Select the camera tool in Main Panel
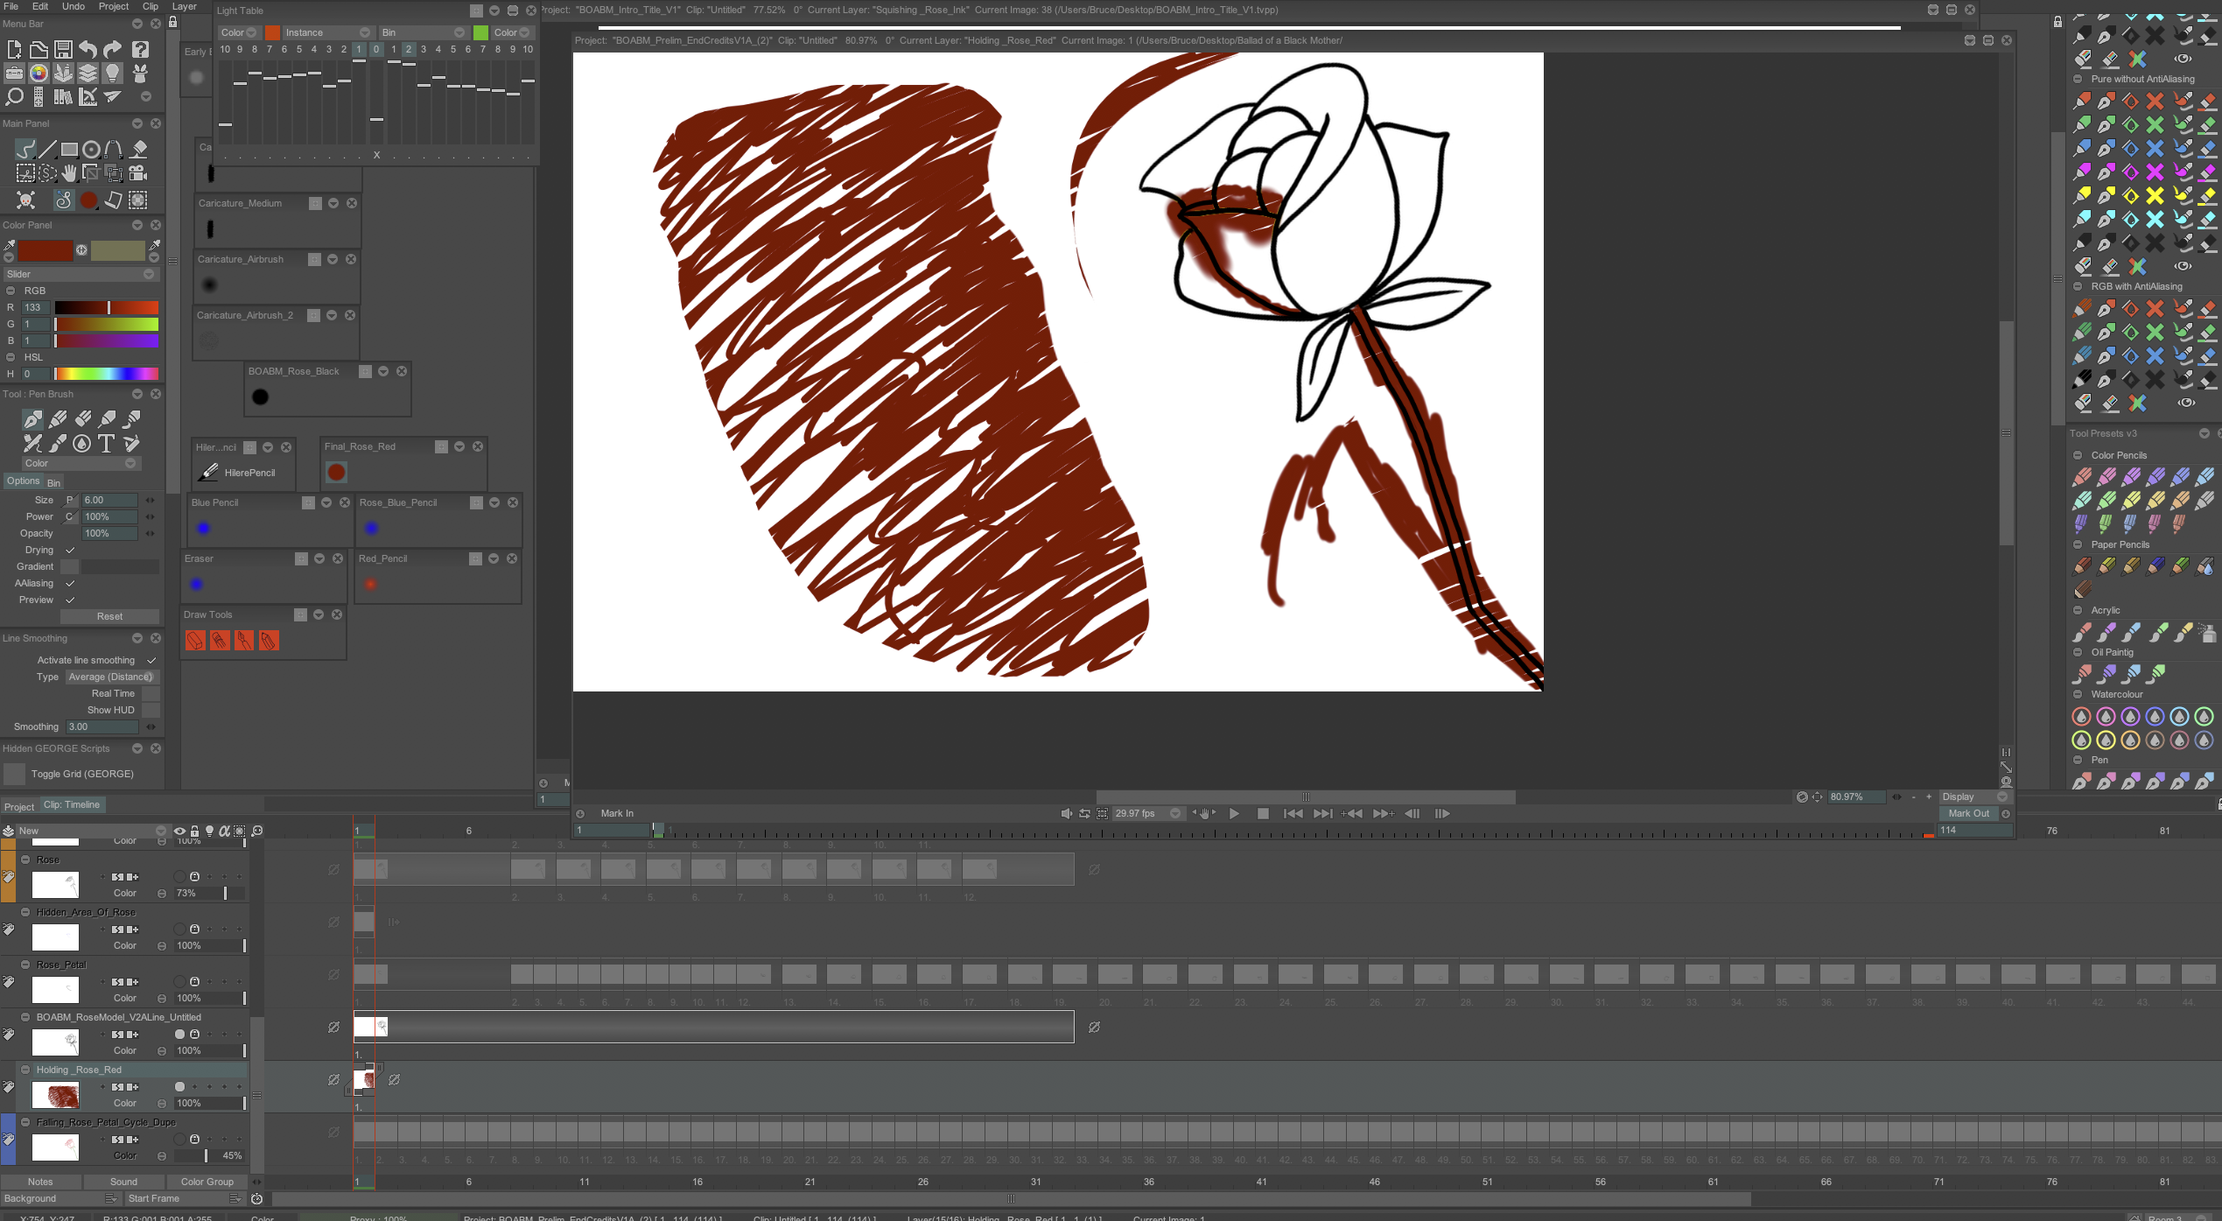 click(x=138, y=172)
